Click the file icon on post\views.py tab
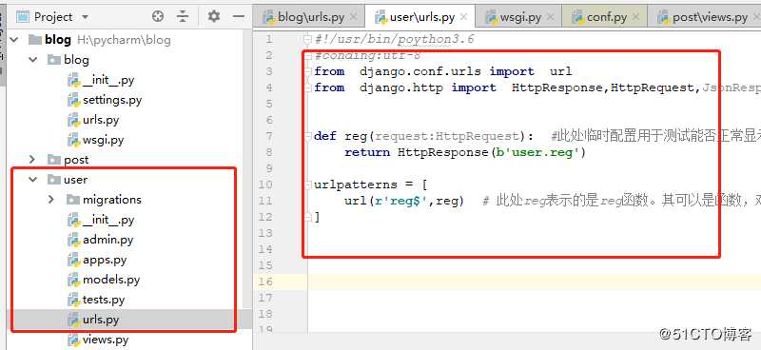761x350 pixels. pos(664,17)
